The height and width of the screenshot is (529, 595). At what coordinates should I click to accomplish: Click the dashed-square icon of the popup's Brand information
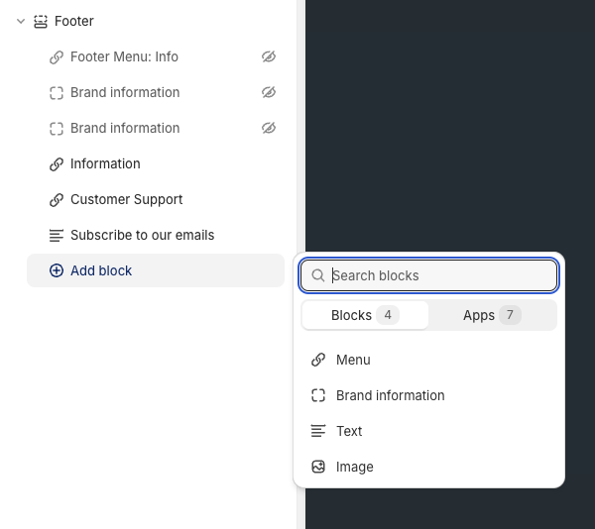coord(318,395)
